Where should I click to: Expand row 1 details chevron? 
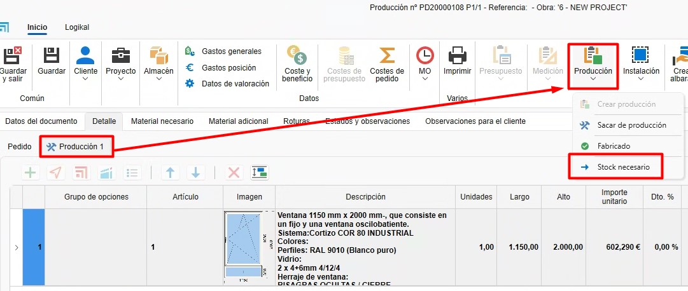(17, 248)
